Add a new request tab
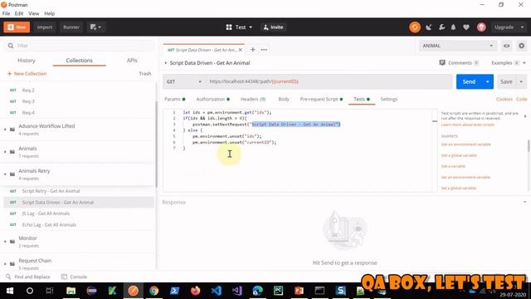Image resolution: width=531 pixels, height=299 pixels. [x=252, y=50]
